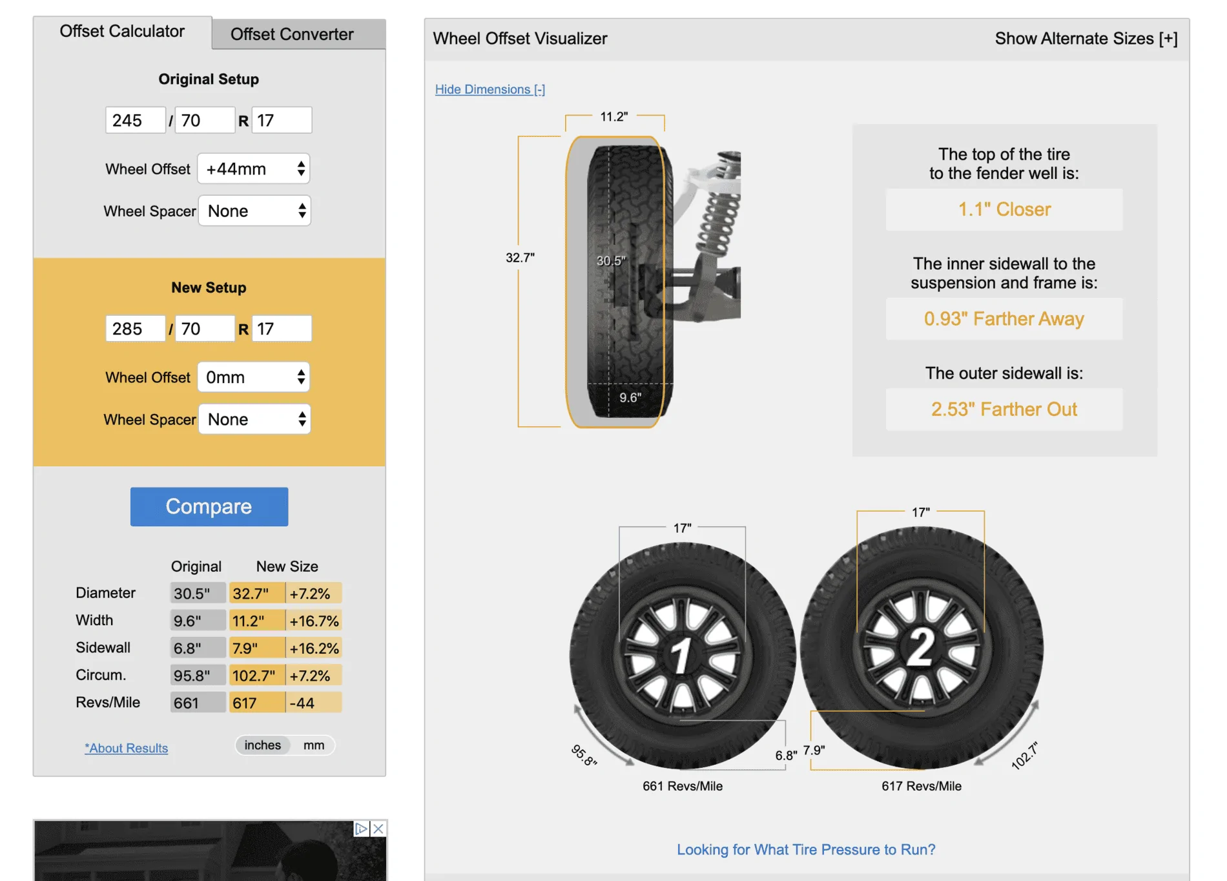Close the advertisement with the X icon

(379, 829)
